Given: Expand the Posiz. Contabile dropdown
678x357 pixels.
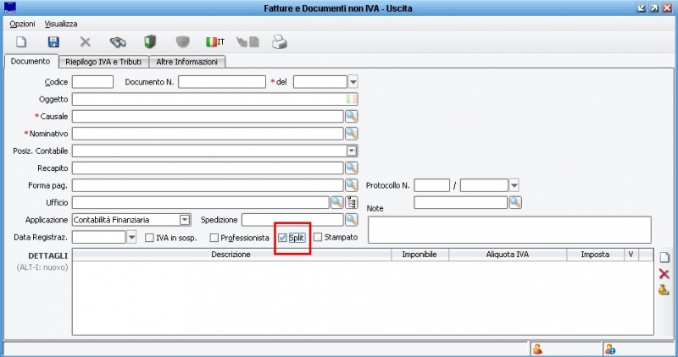Looking at the screenshot, I should point(352,151).
